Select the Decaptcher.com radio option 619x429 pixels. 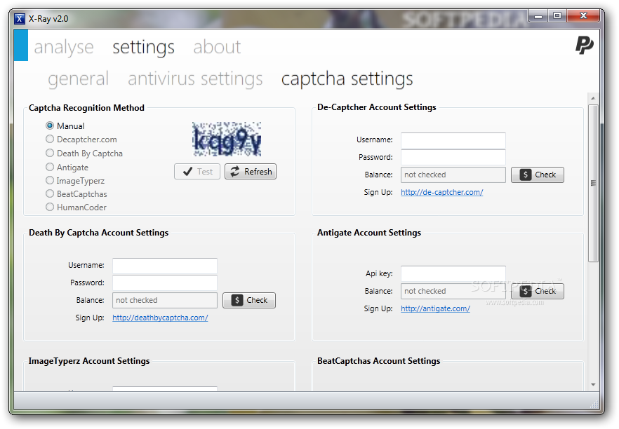tap(50, 139)
